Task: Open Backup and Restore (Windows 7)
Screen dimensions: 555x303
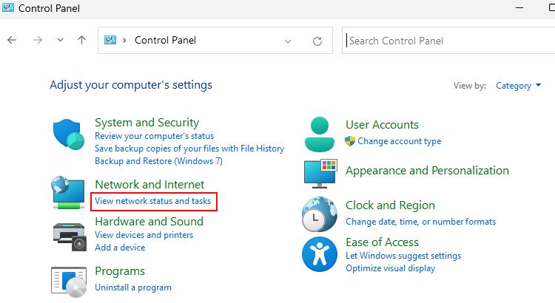Action: point(158,161)
